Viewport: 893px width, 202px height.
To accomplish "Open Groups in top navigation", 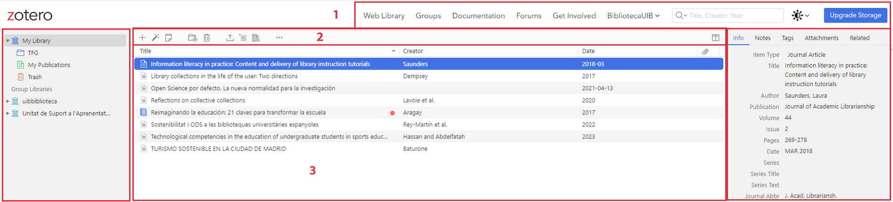I will pos(428,16).
